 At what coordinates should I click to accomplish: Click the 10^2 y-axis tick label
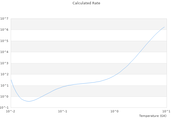[x=4, y=74]
